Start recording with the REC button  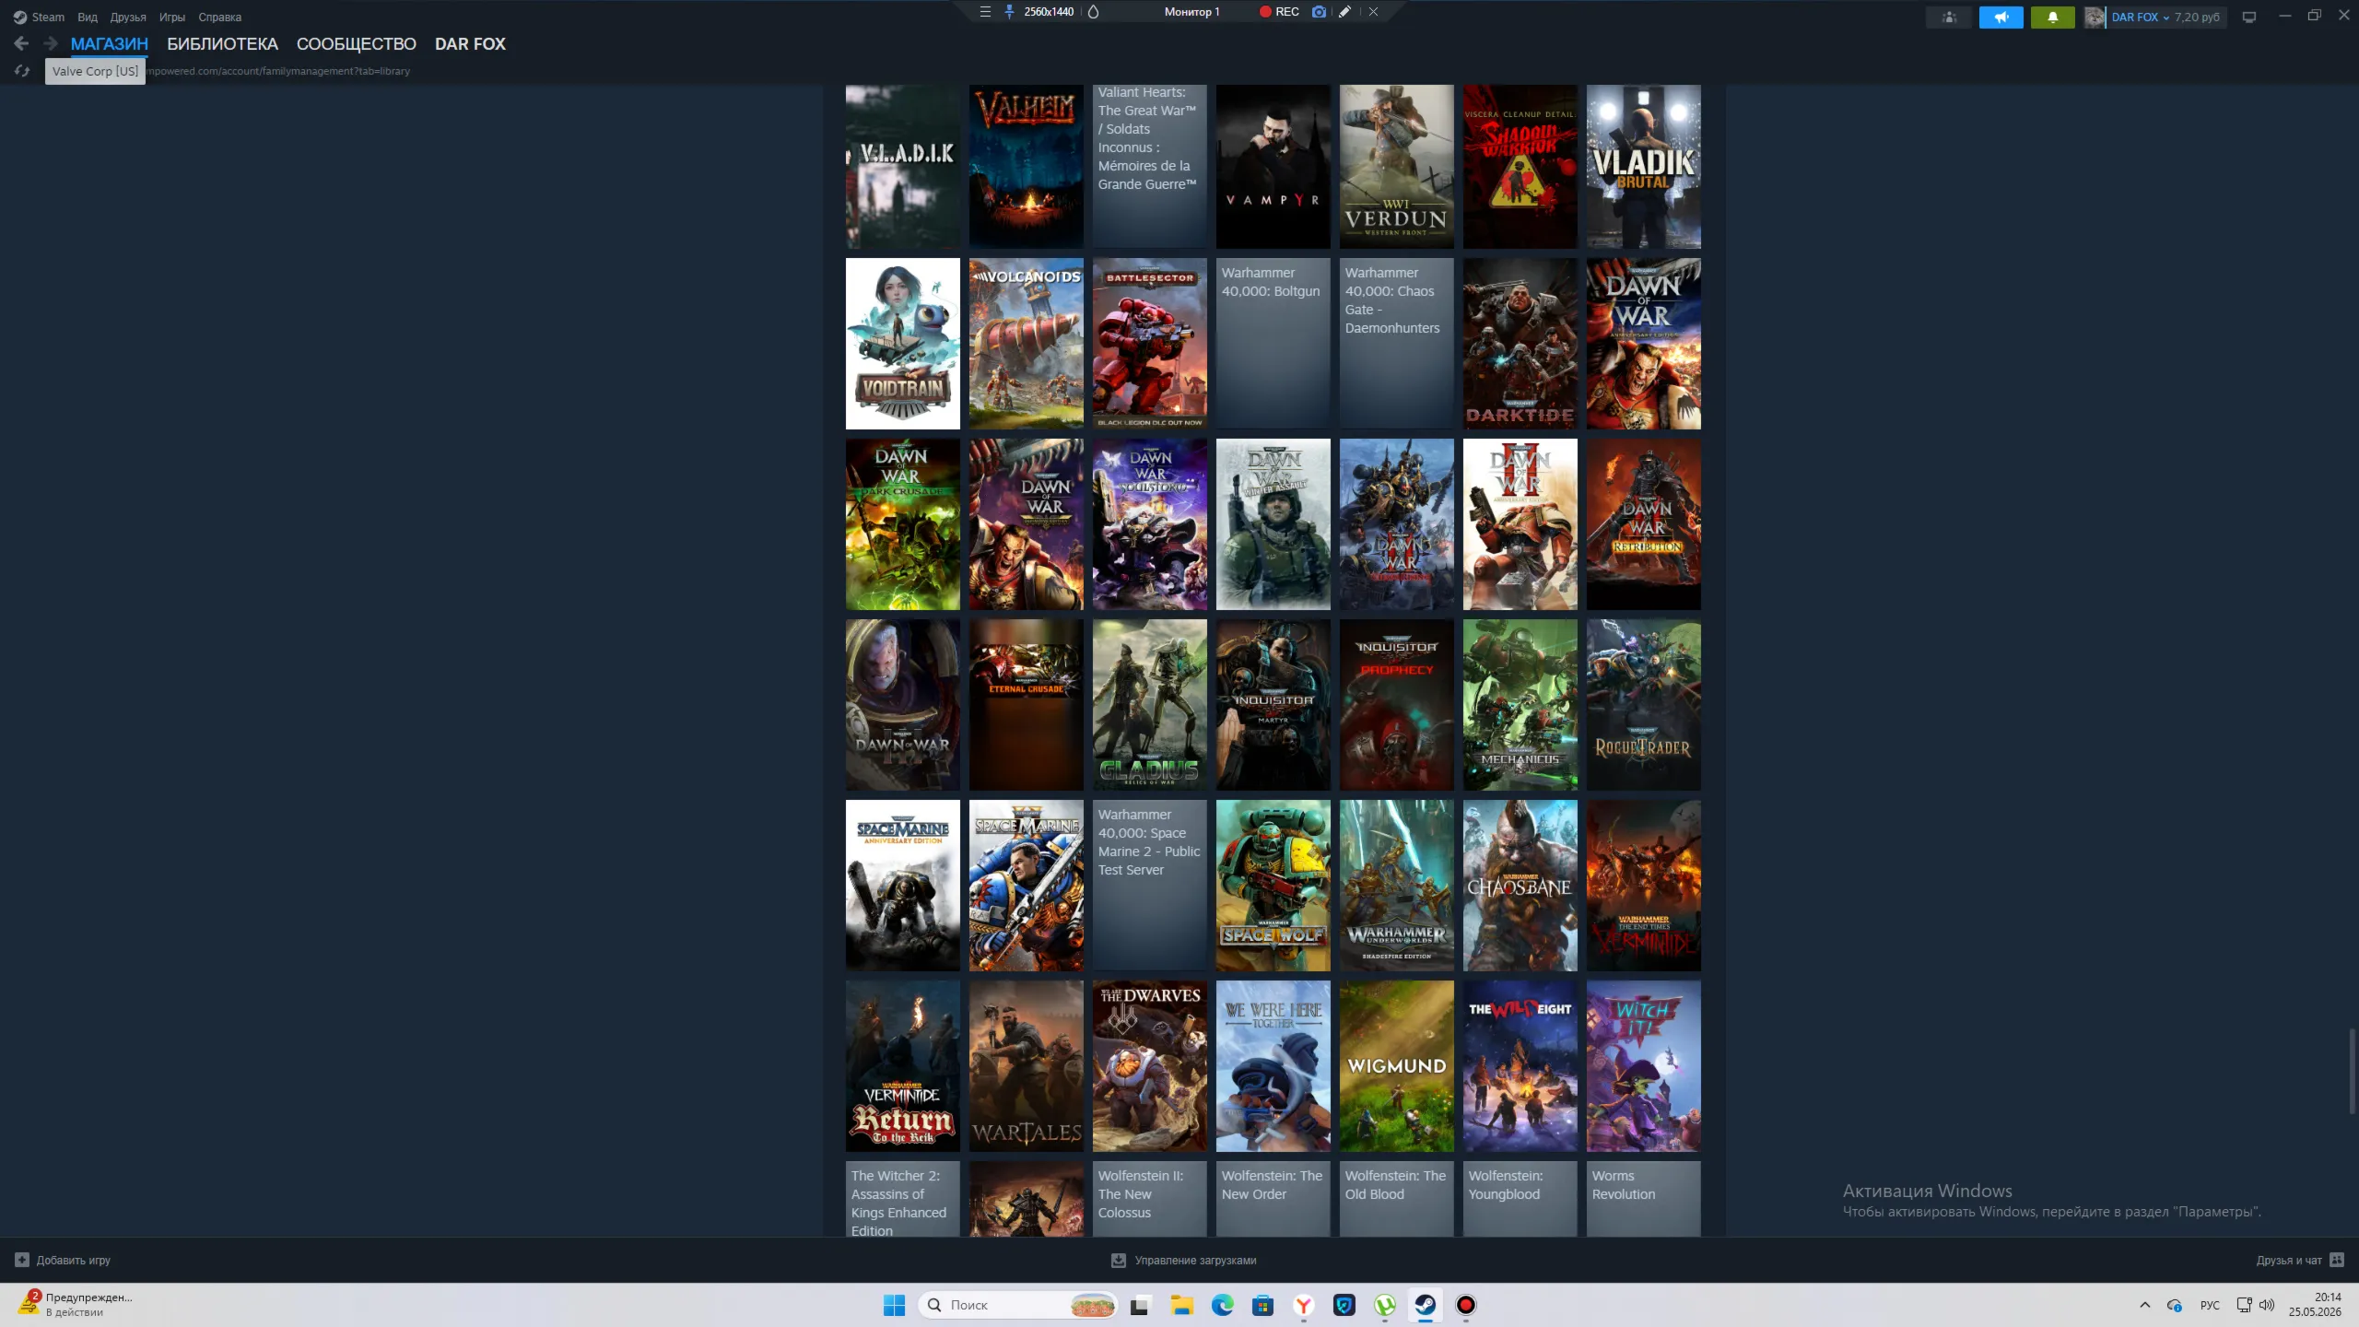1279,12
